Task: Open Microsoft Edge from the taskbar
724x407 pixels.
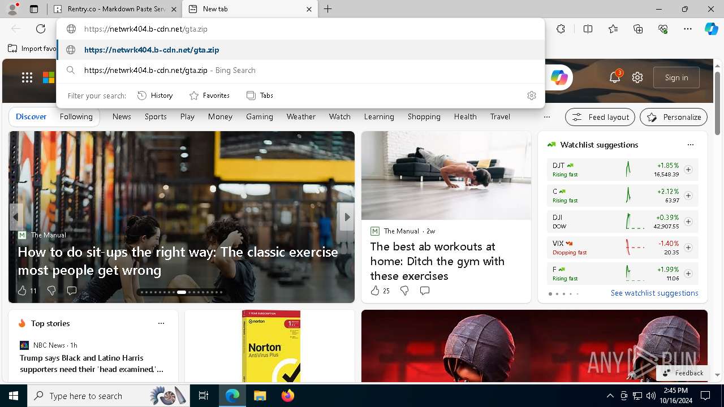Action: (232, 396)
